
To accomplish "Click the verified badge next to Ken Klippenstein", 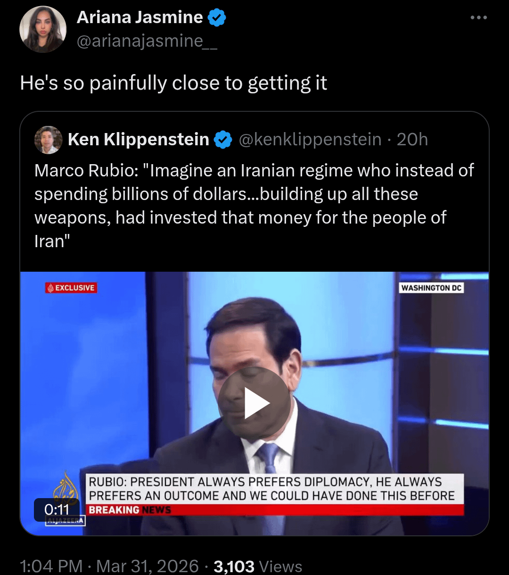I will tap(223, 140).
